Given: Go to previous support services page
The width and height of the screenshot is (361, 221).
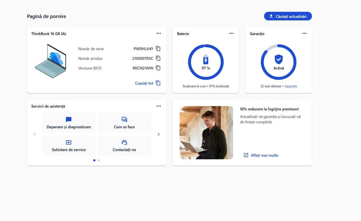Looking at the screenshot, I should pyautogui.click(x=35, y=134).
